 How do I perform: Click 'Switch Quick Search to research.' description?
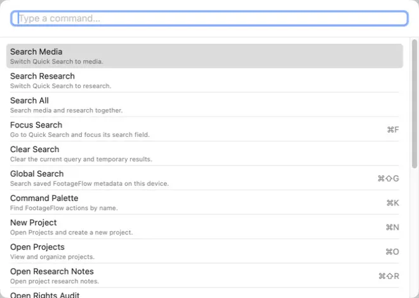tap(60, 86)
